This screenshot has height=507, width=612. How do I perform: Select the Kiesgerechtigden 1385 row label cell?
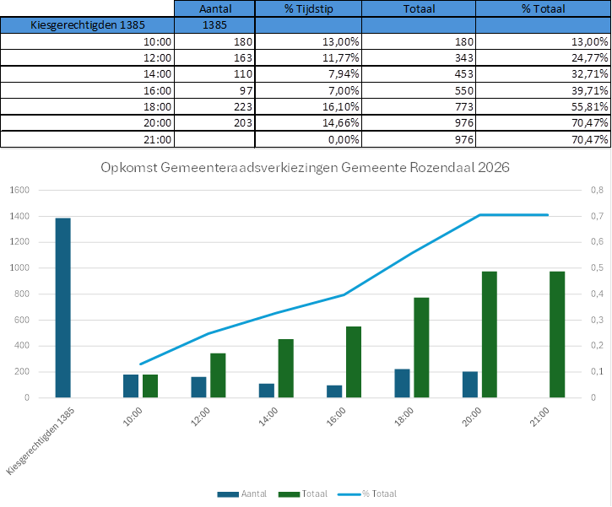tap(87, 25)
